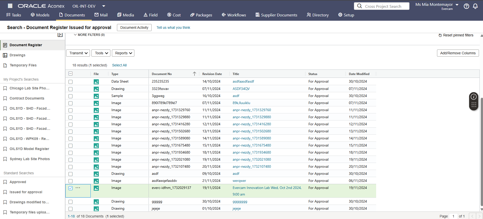Open the Setup menu

(x=346, y=15)
